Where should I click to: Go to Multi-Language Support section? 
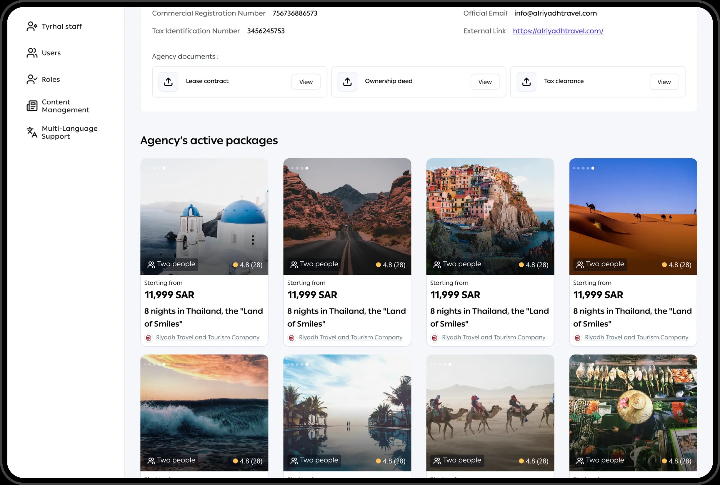(69, 132)
